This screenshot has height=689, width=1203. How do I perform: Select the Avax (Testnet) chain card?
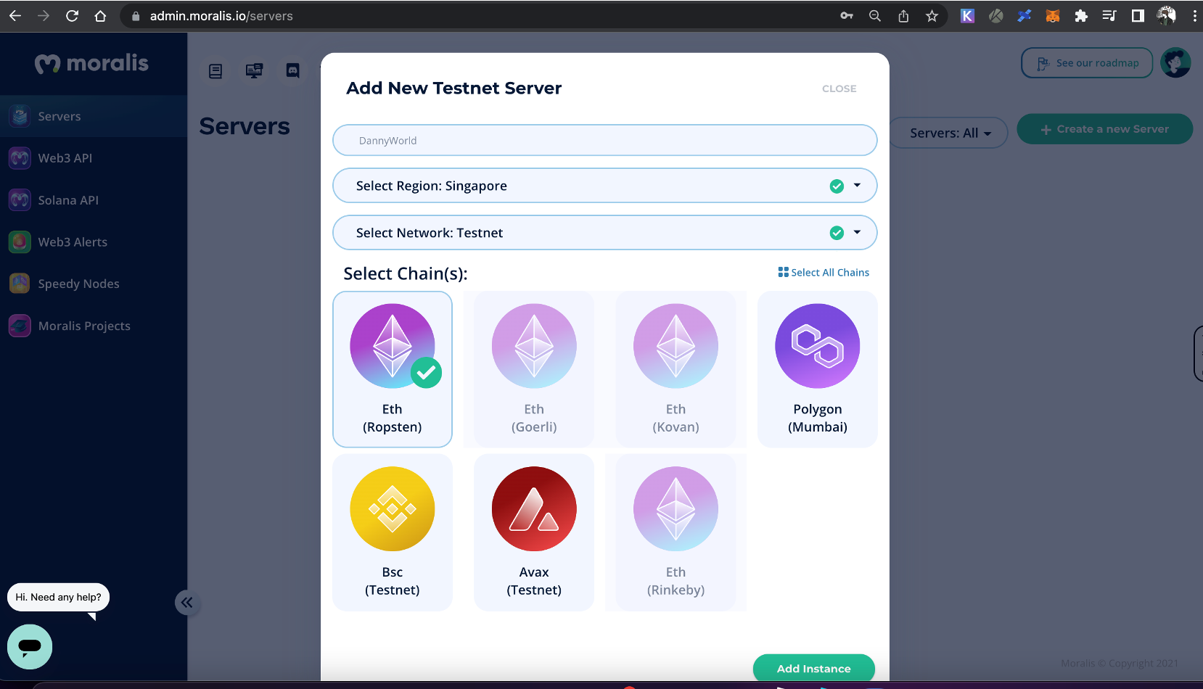534,532
